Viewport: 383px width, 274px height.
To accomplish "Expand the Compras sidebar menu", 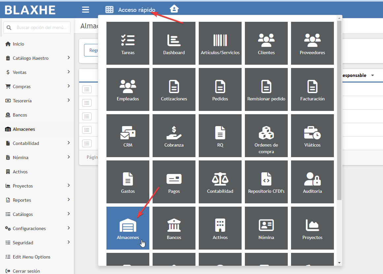I will [38, 86].
